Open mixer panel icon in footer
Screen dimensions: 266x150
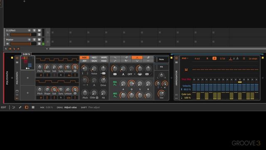14,107
